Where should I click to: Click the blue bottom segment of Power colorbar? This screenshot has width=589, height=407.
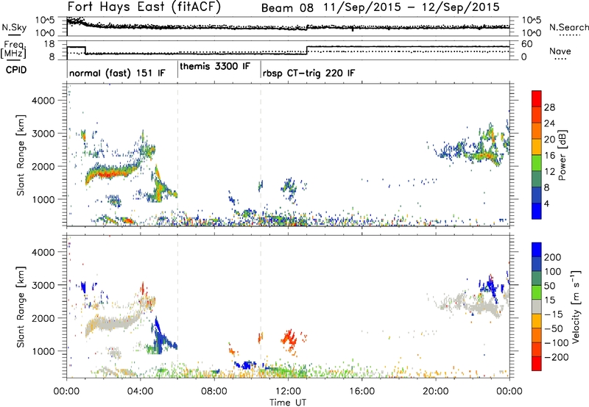[537, 211]
